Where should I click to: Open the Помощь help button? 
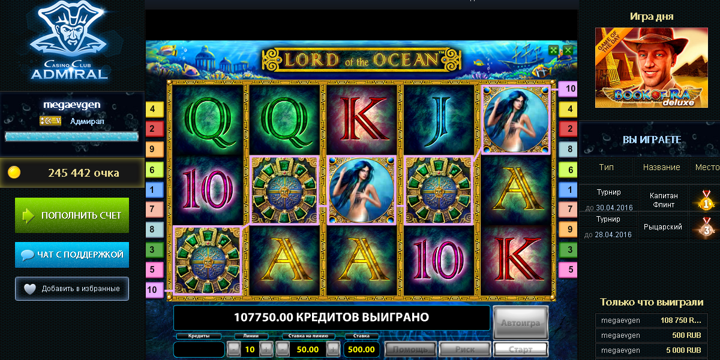tap(410, 349)
